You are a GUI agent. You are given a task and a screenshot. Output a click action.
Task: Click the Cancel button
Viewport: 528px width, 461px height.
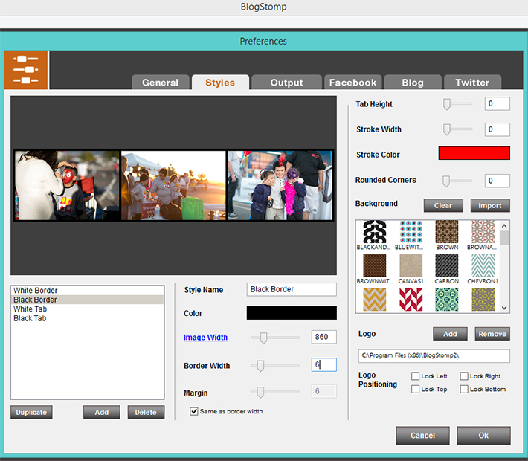tap(422, 436)
